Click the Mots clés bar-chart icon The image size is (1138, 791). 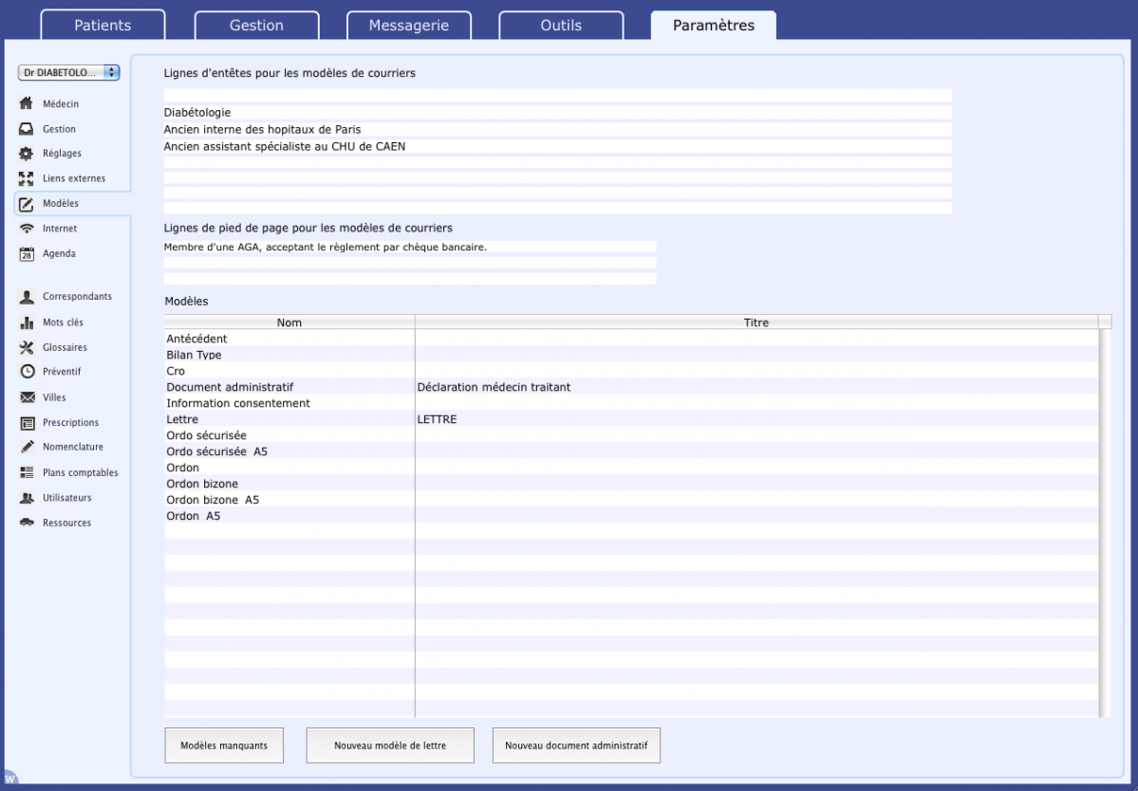coord(27,322)
